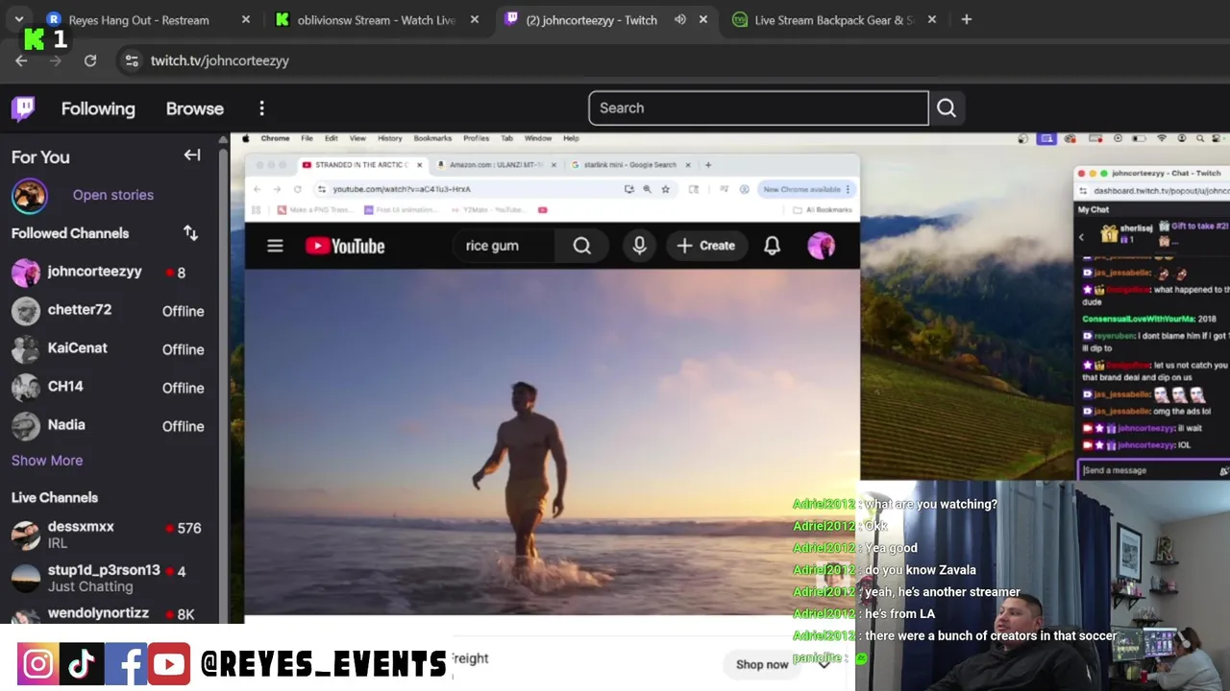Click the Instagram icon in overlay
The image size is (1230, 691).
coord(38,663)
